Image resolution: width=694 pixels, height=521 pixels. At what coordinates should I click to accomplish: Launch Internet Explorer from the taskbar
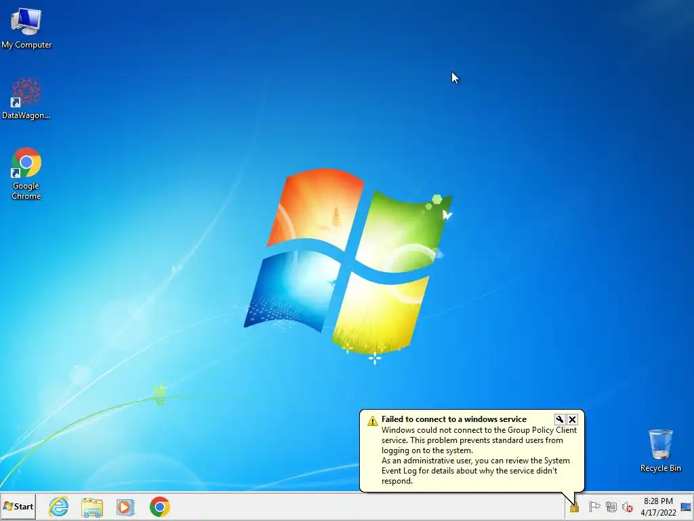pyautogui.click(x=59, y=507)
